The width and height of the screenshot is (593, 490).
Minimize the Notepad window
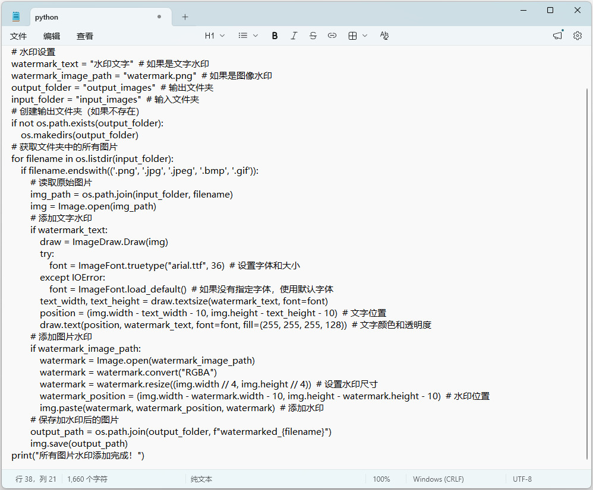[523, 10]
